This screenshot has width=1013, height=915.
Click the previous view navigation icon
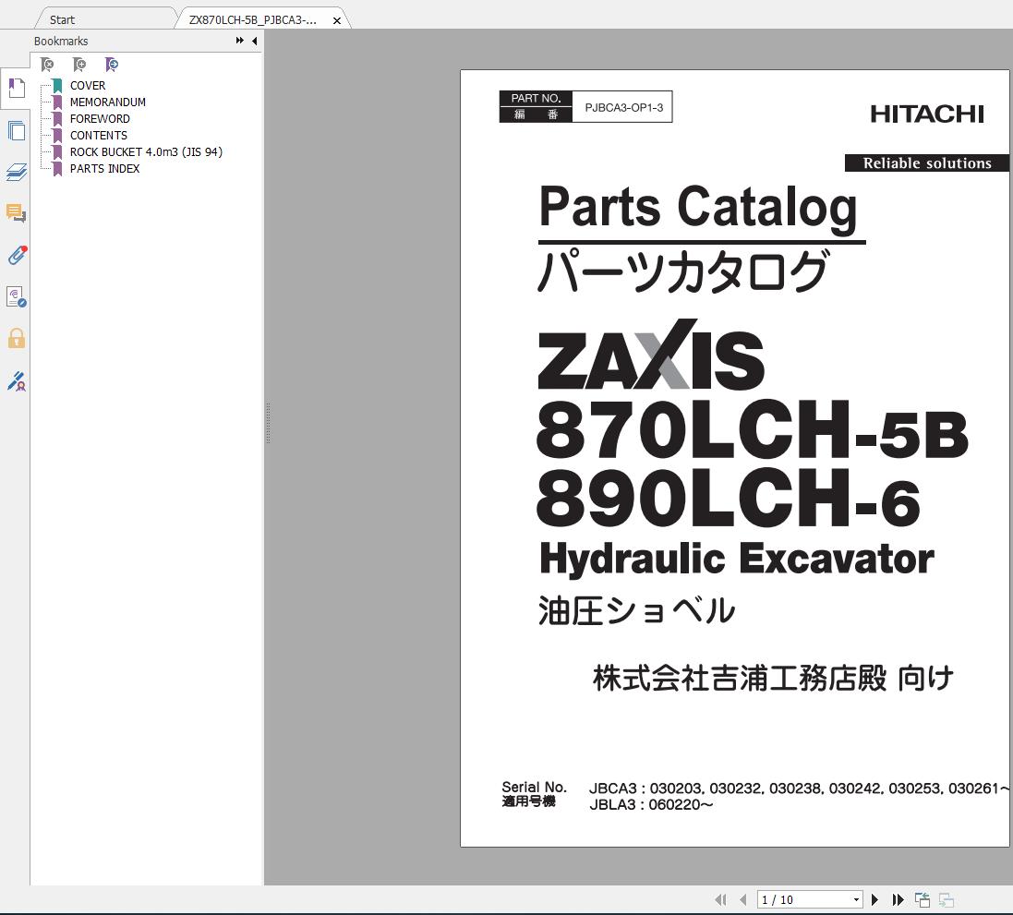click(923, 899)
